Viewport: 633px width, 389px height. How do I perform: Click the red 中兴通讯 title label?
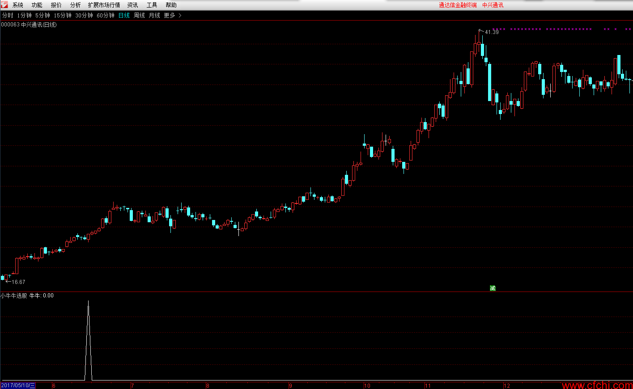click(493, 5)
